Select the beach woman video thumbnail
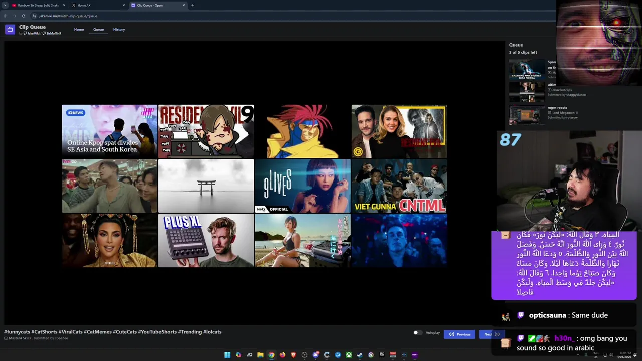The width and height of the screenshot is (642, 361). pyautogui.click(x=302, y=240)
